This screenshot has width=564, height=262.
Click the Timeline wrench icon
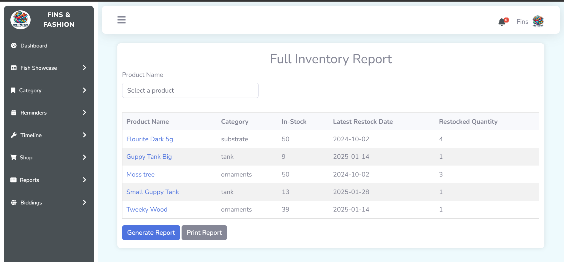(x=14, y=135)
